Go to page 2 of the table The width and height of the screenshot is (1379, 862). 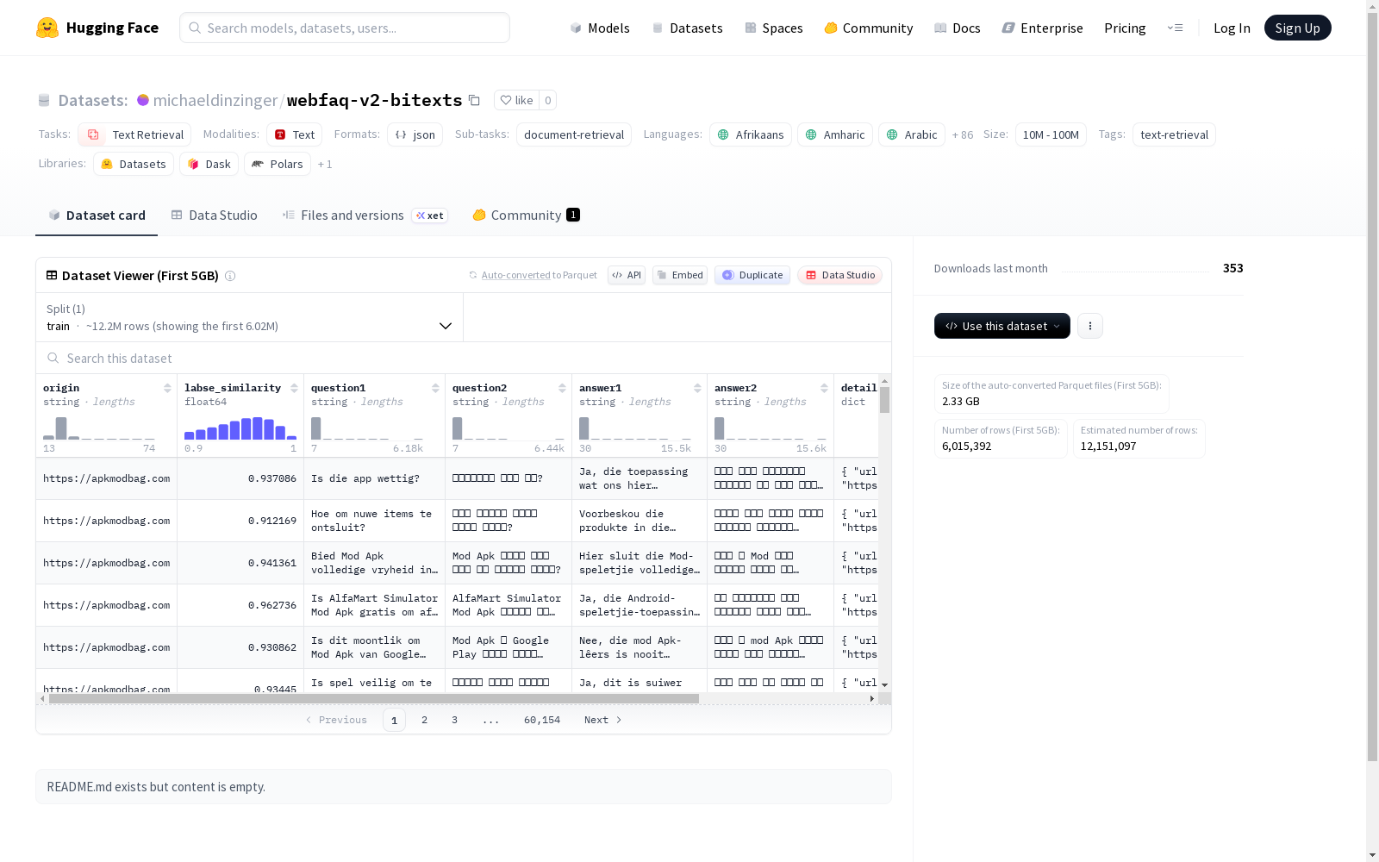pyautogui.click(x=424, y=720)
